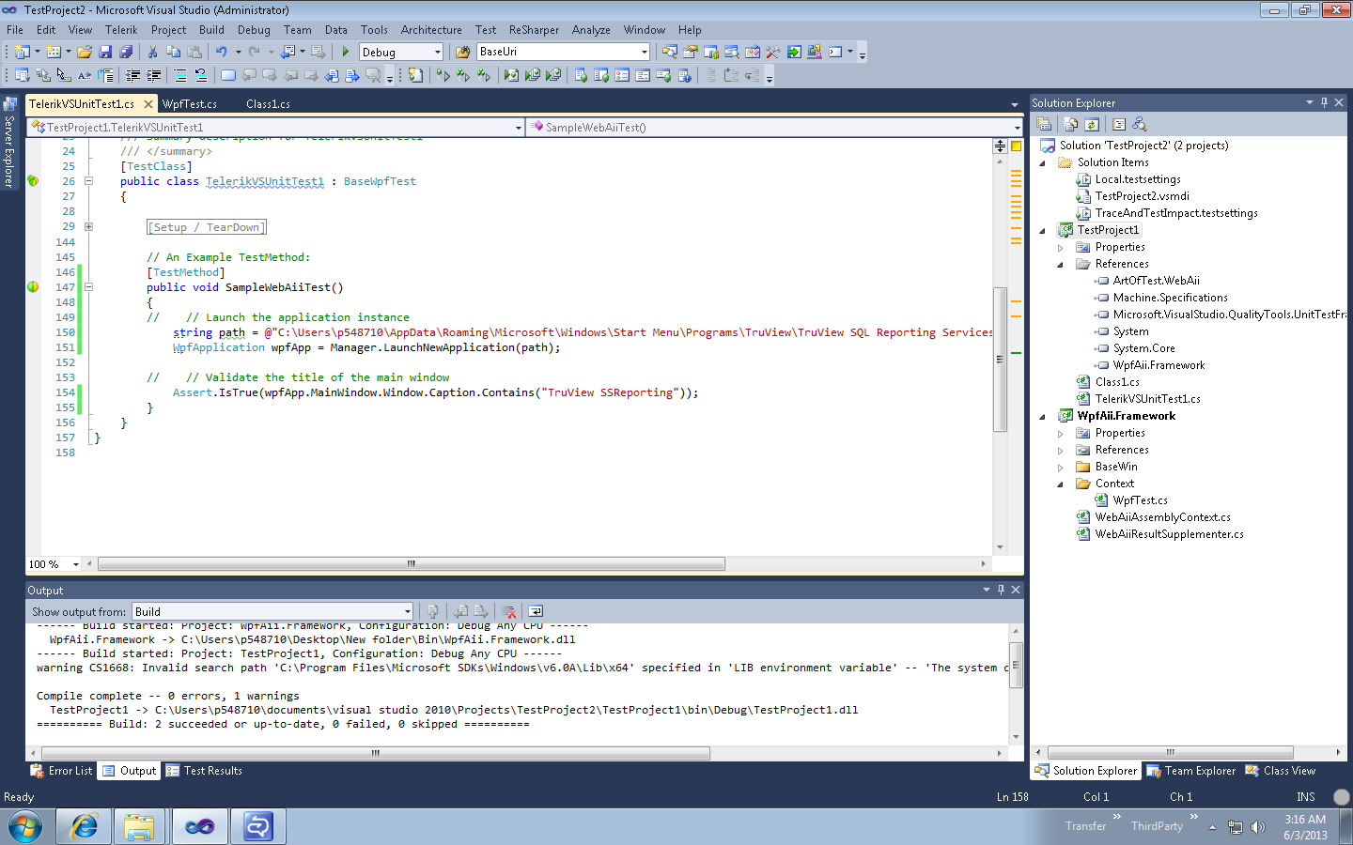Viewport: 1353px width, 845px height.
Task: Click Clear All icon in Output toolbar
Action: (x=508, y=611)
